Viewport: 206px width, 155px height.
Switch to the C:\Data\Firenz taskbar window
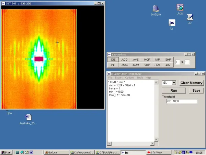(107, 153)
